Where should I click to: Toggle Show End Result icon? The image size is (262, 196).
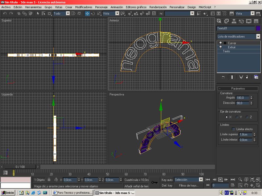click(232, 77)
